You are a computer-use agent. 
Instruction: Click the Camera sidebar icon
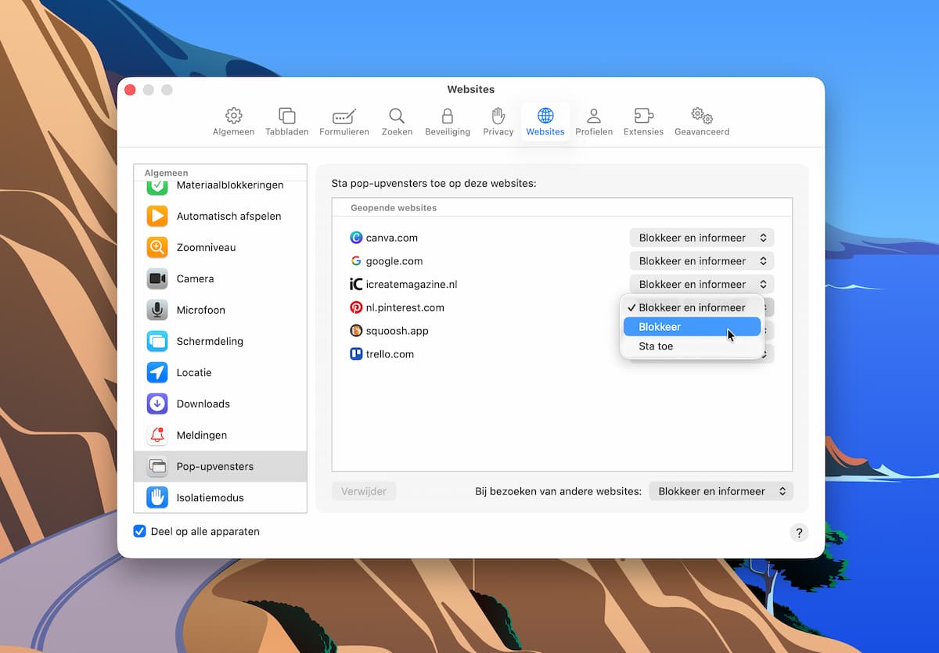coord(157,278)
